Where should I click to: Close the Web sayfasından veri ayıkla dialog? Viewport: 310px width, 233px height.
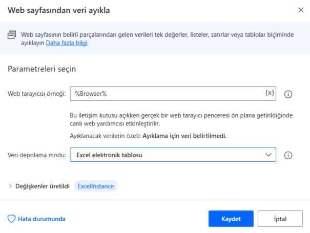coord(300,10)
